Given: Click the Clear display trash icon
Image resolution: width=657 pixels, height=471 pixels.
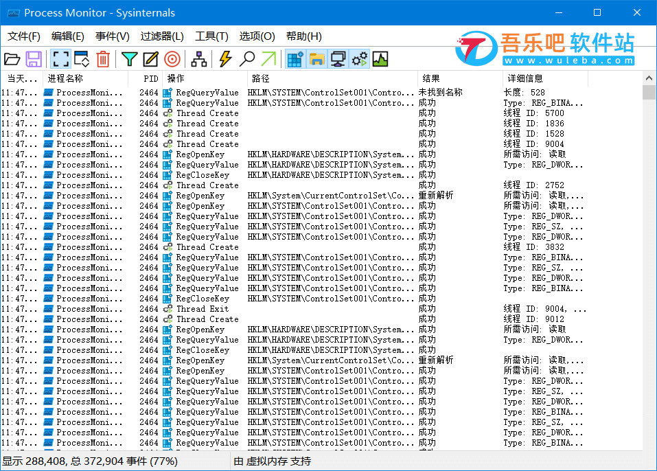Looking at the screenshot, I should pos(103,59).
